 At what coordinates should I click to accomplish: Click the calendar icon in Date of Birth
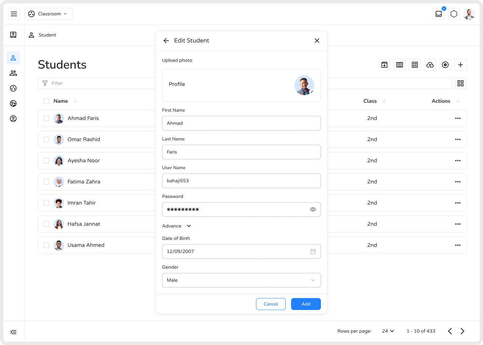click(x=313, y=251)
